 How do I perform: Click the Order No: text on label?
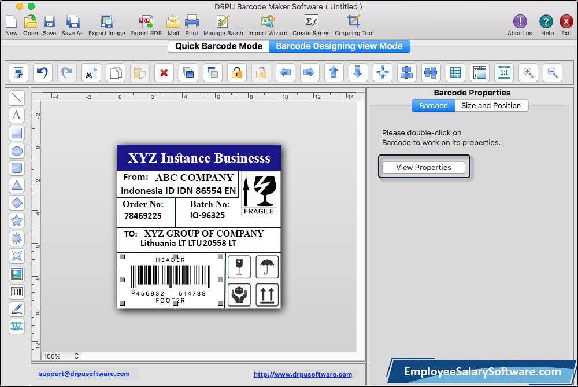tap(143, 204)
